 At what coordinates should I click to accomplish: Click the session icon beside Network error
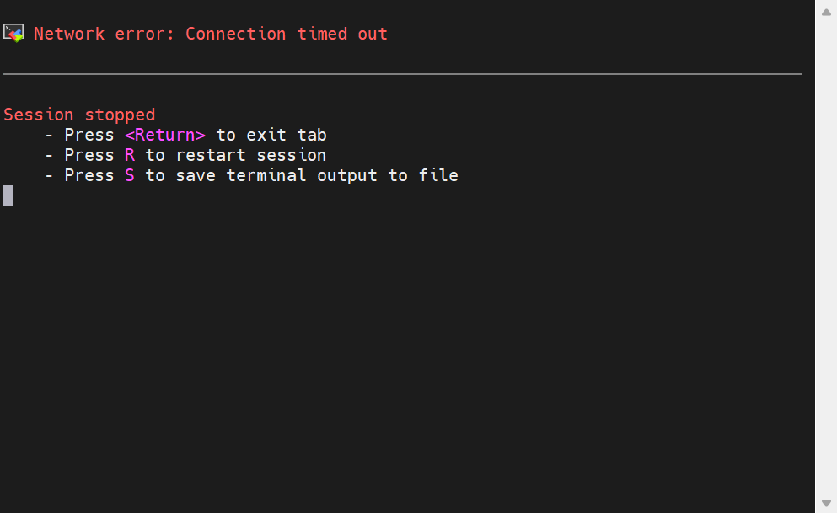click(13, 33)
